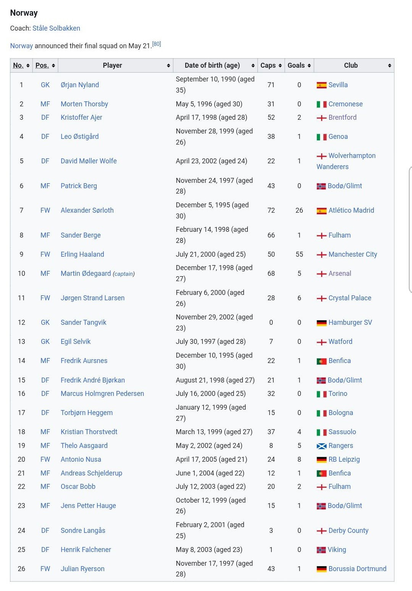Click GK position link for Ørjan Nyland

pyautogui.click(x=45, y=85)
